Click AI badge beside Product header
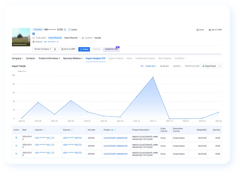The image size is (240, 174). pyautogui.click(x=112, y=130)
